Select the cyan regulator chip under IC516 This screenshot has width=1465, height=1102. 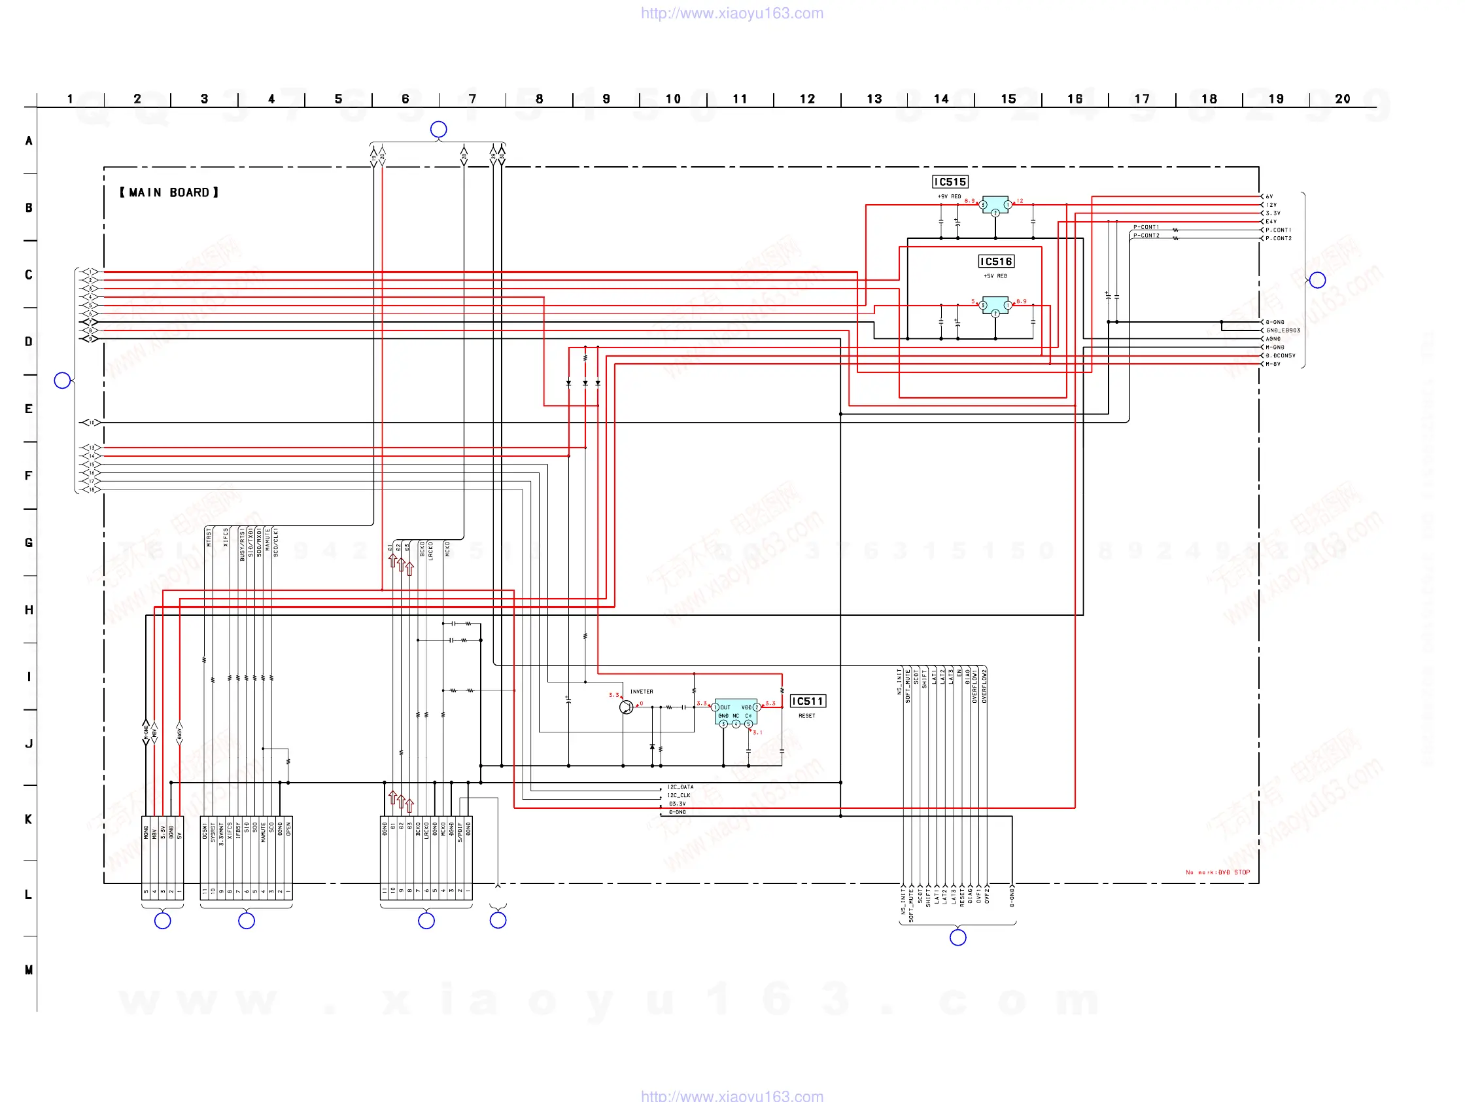coord(995,305)
